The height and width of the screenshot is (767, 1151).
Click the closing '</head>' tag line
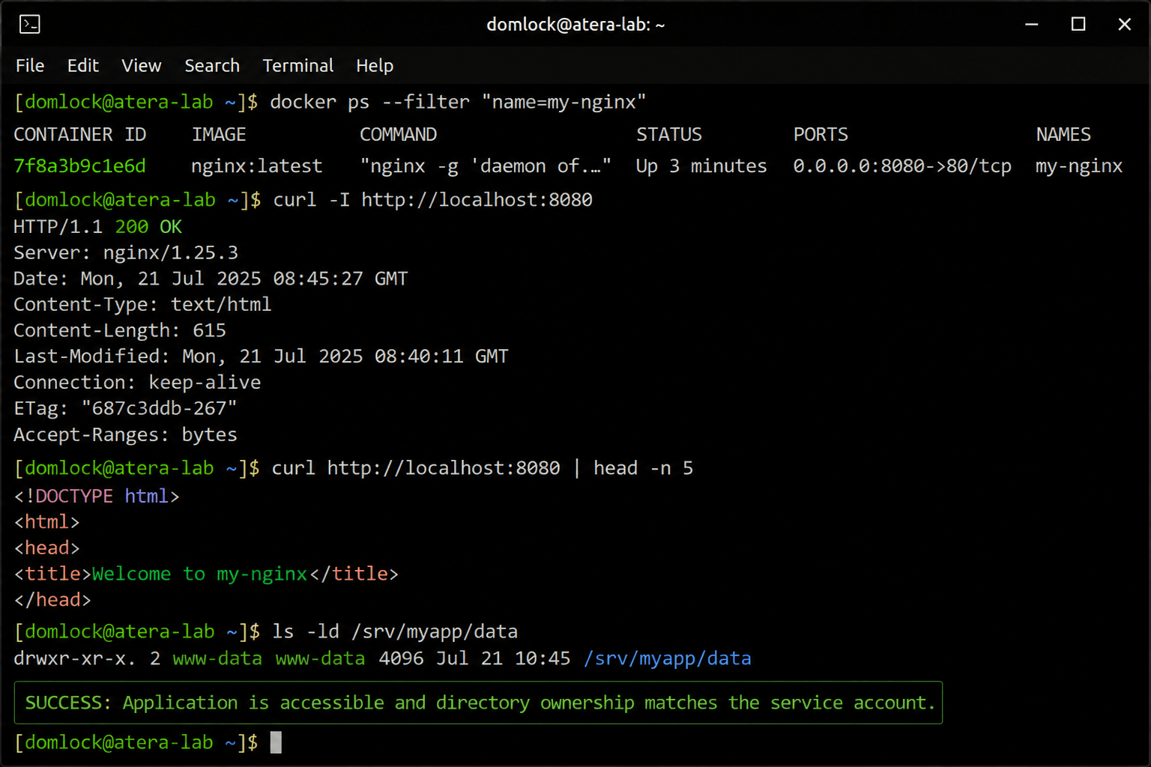[x=52, y=600]
